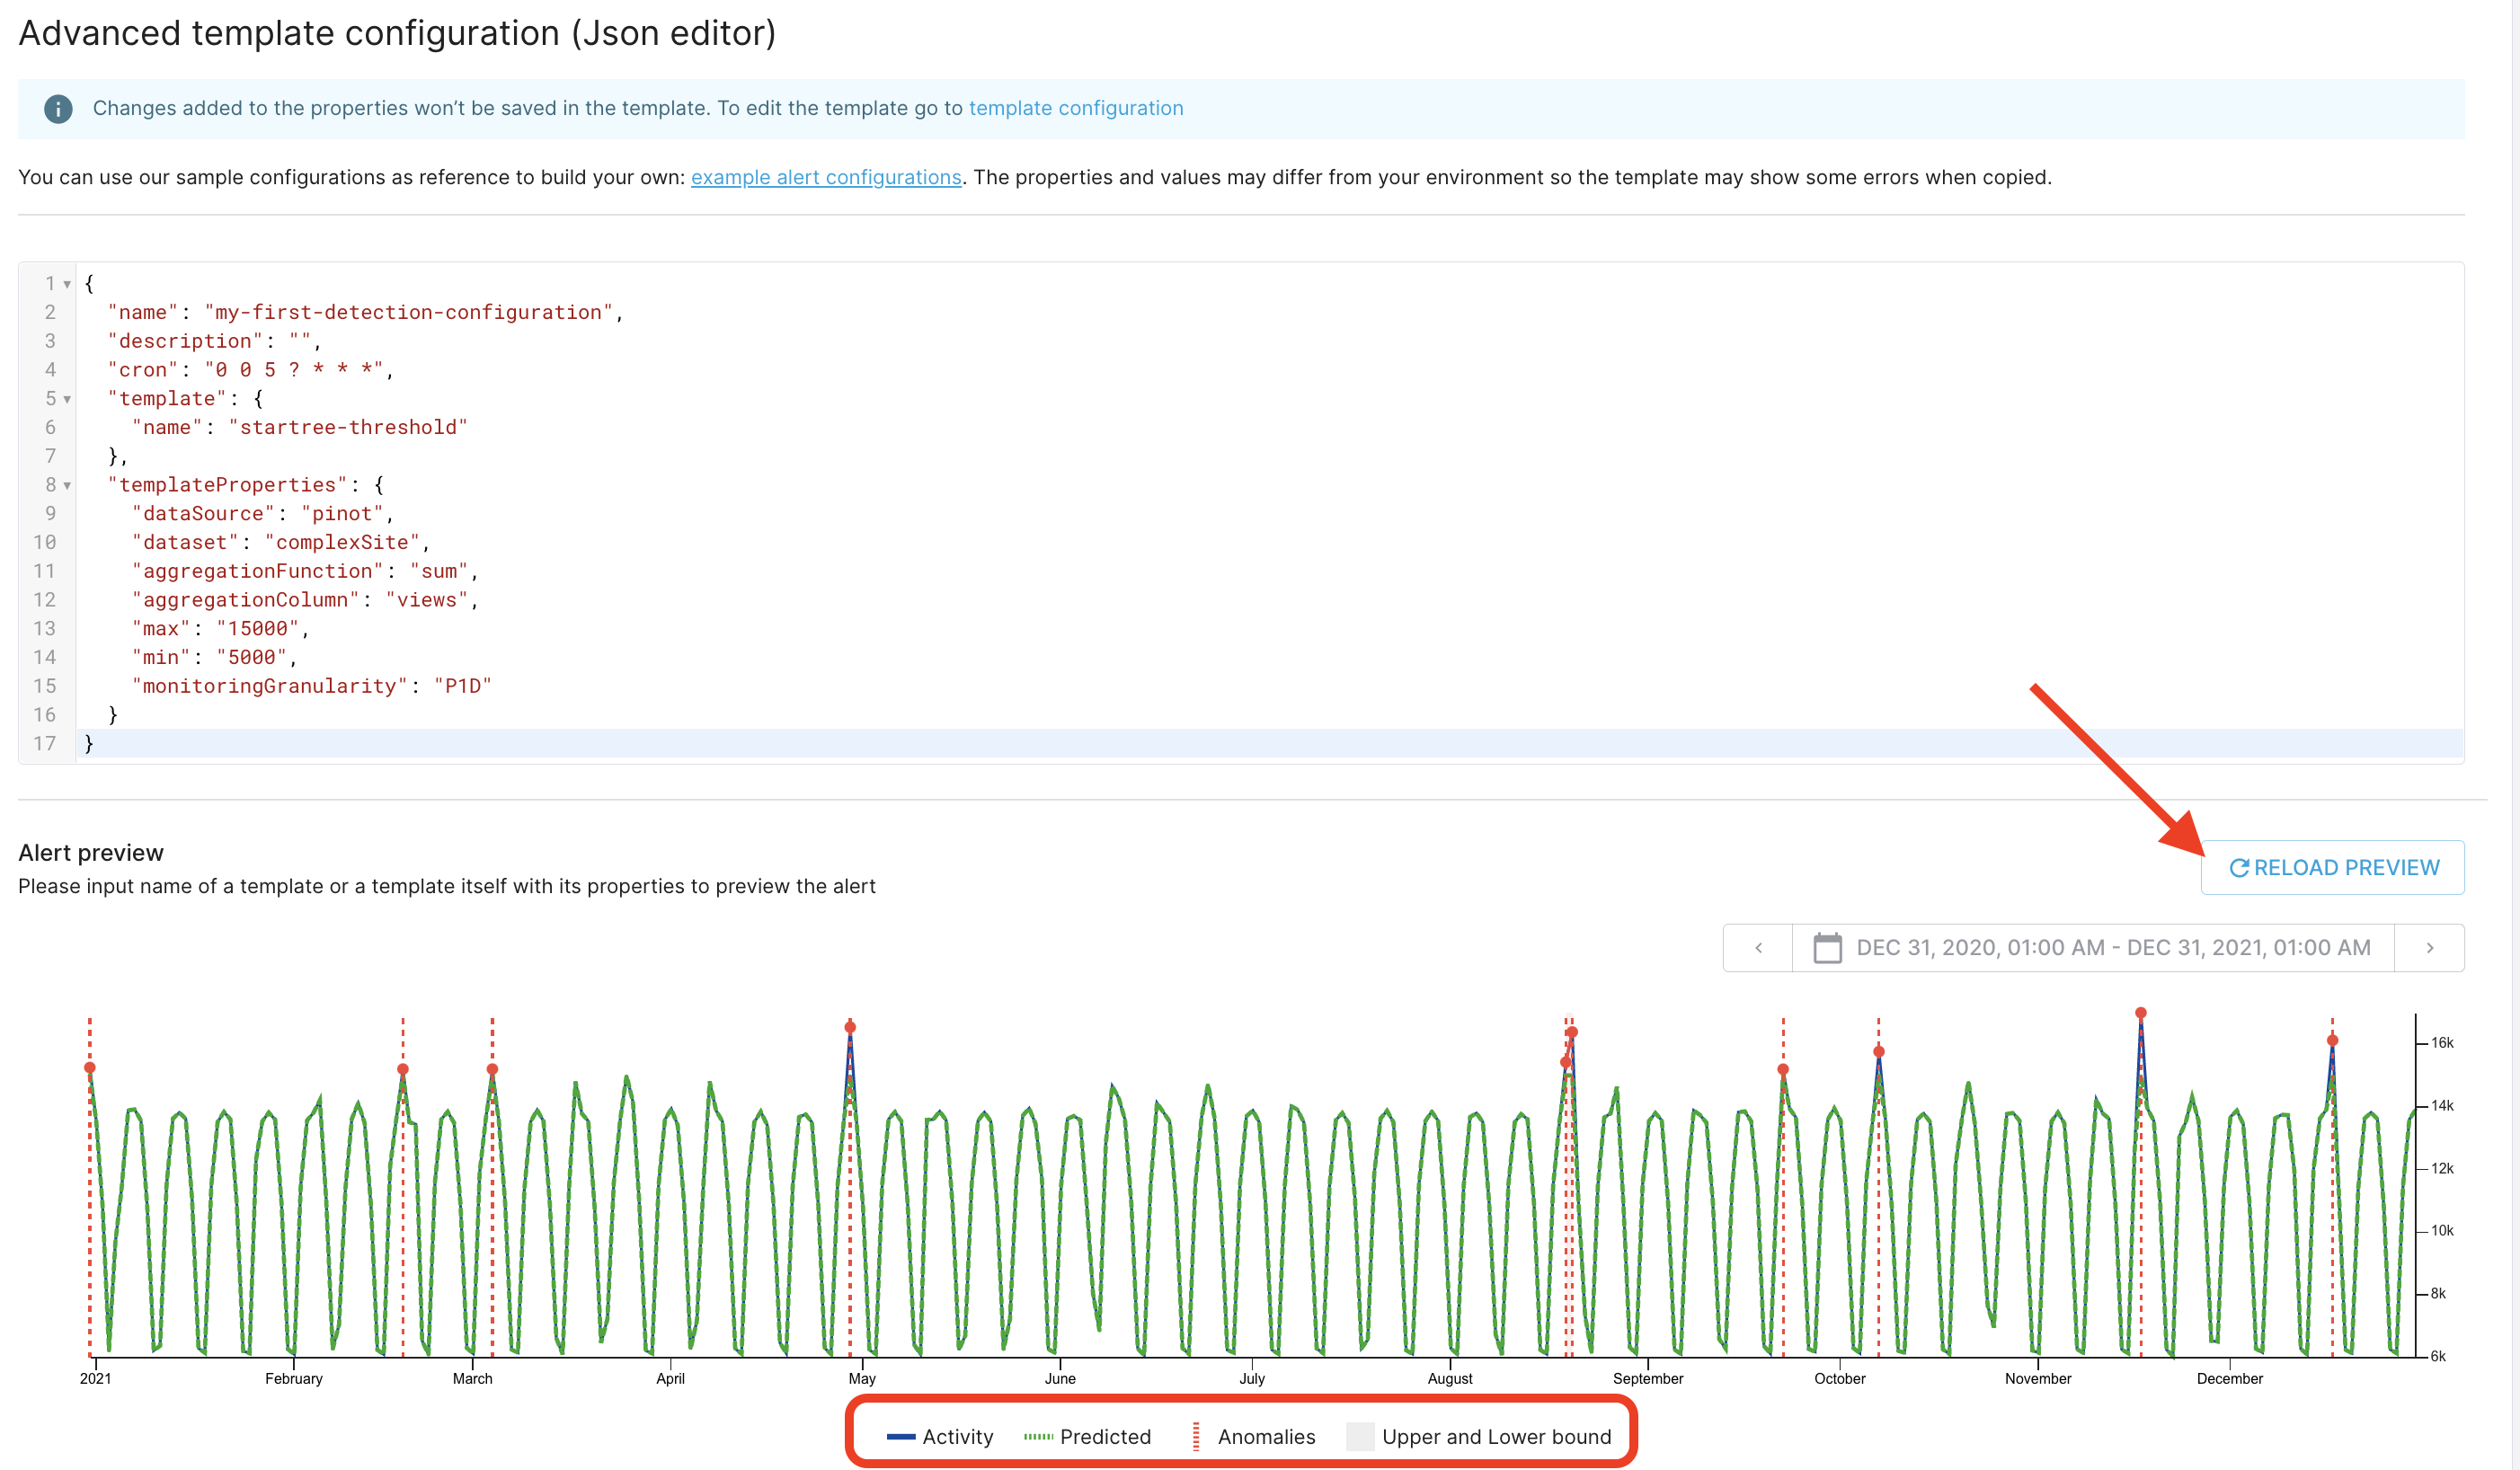Collapse the root JSON object on line 1
Viewport: 2520px width, 1470px height.
coord(67,285)
